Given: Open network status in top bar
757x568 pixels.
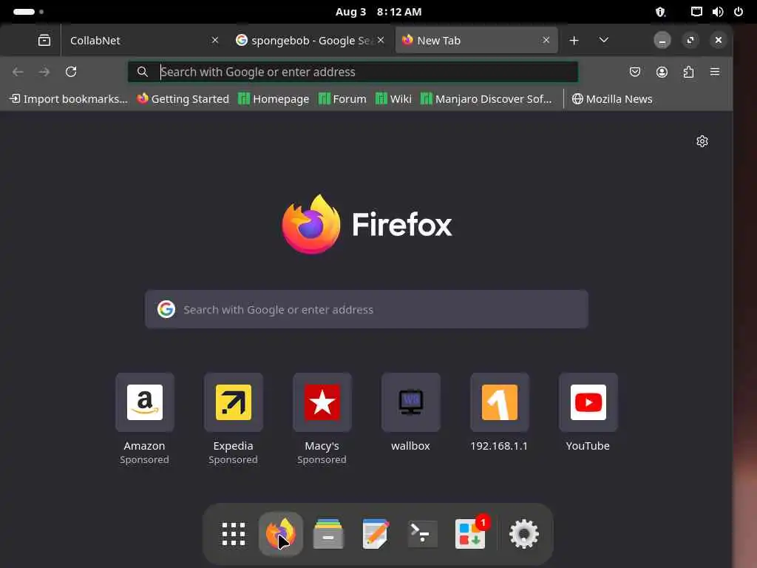Looking at the screenshot, I should point(696,12).
